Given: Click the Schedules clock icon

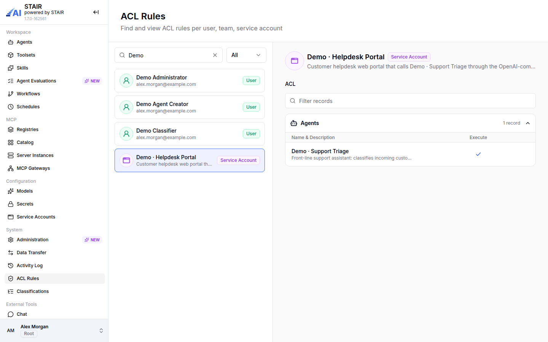Looking at the screenshot, I should click(x=11, y=107).
